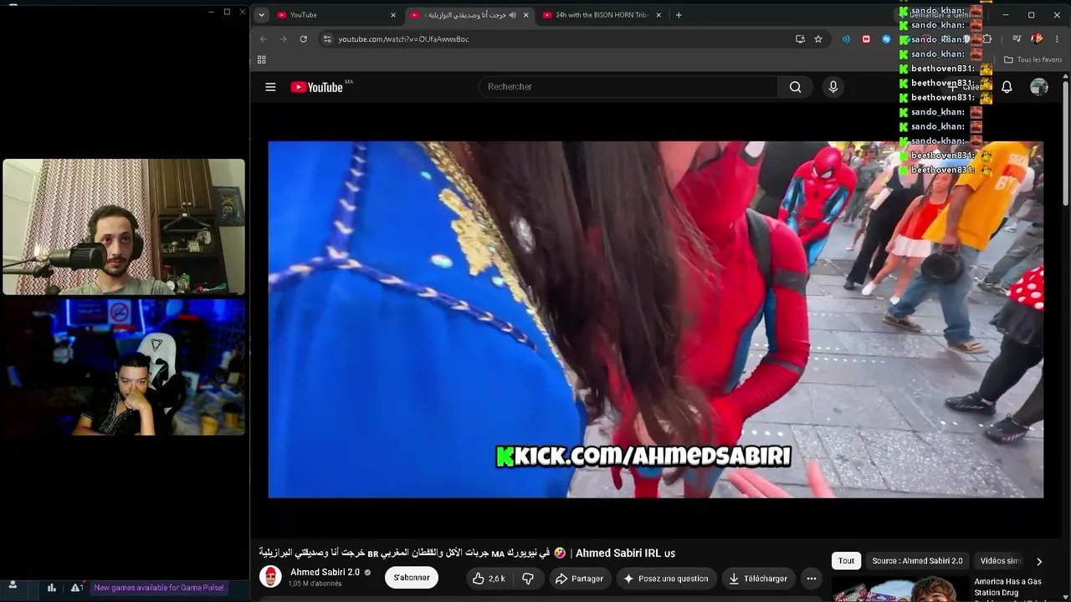Click Posez une question button
The width and height of the screenshot is (1071, 602).
pyautogui.click(x=665, y=579)
